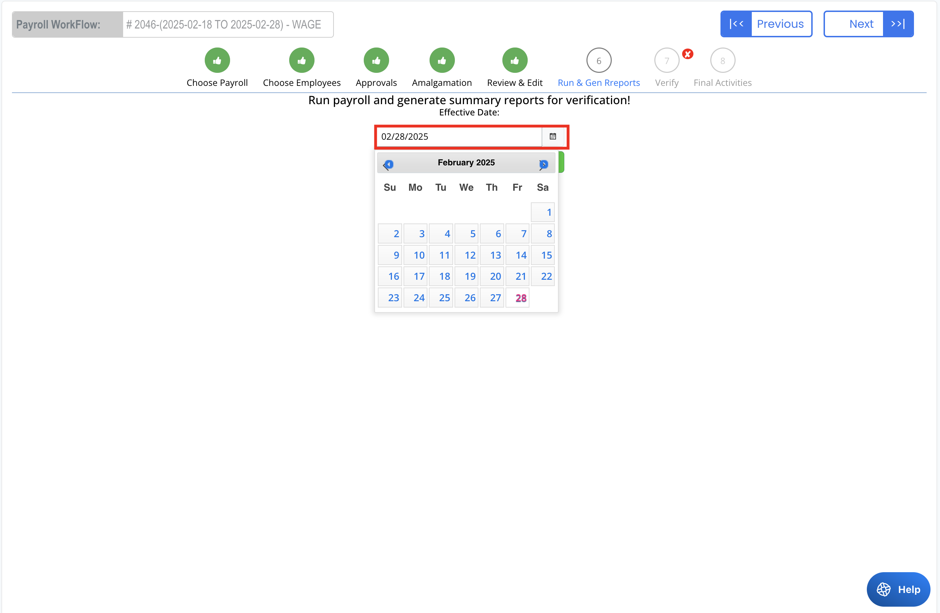Select February 18 in the calendar

(441, 276)
